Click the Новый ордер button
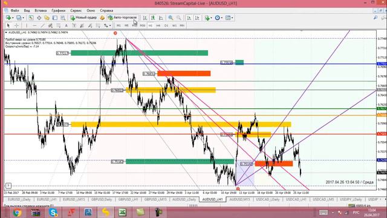The image size is (387, 218). click(x=83, y=18)
